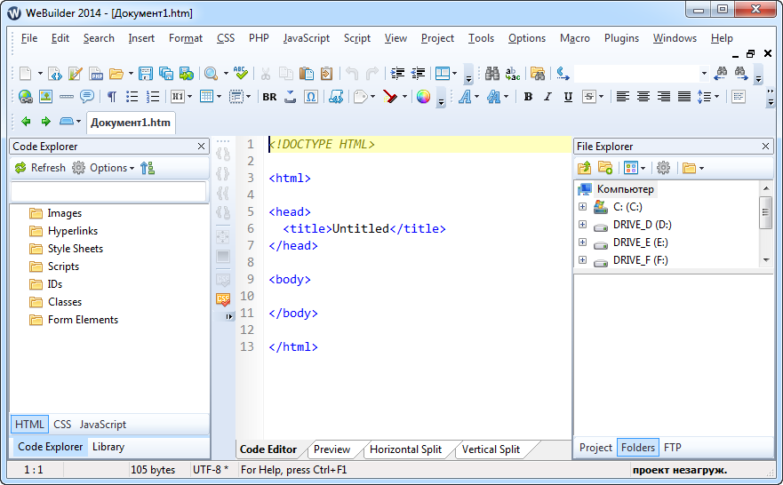Viewport: 783px width, 485px height.
Task: Switch to the FTP tab in File Explorer
Action: pyautogui.click(x=672, y=448)
